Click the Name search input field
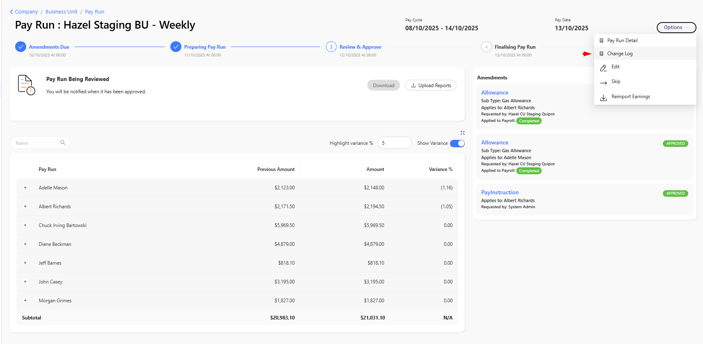Viewport: 703px width, 344px height. [40, 143]
